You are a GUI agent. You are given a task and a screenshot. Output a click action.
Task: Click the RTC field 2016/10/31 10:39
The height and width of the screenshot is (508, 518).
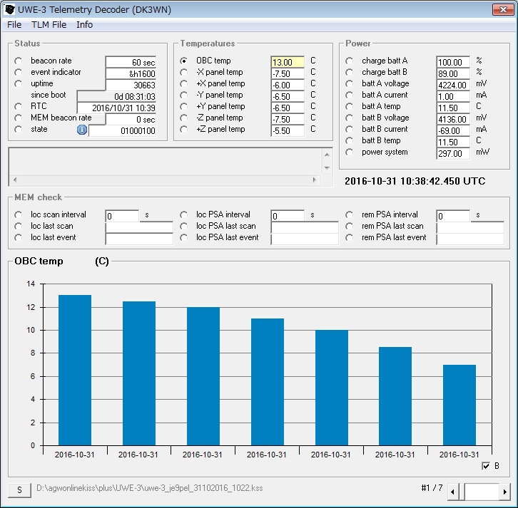pos(116,108)
